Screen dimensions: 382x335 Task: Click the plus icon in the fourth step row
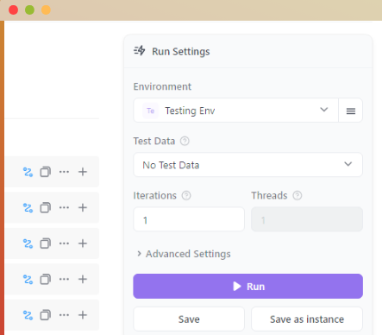83,279
